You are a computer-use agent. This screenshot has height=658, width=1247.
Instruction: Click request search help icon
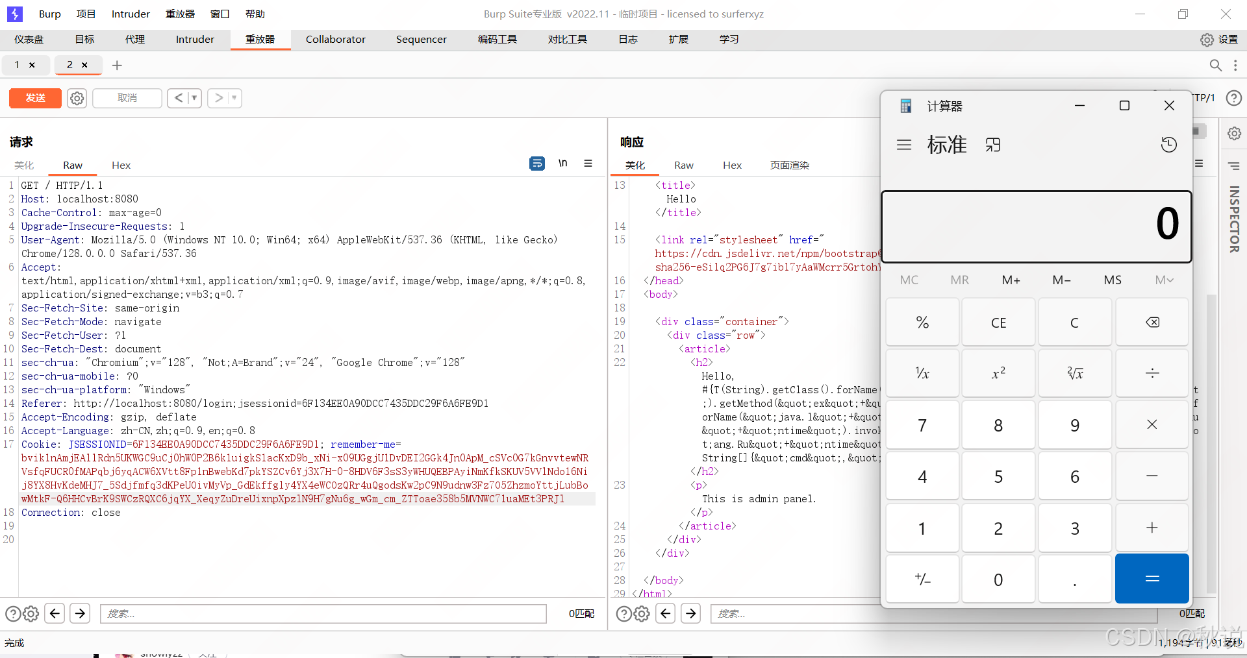(x=13, y=613)
